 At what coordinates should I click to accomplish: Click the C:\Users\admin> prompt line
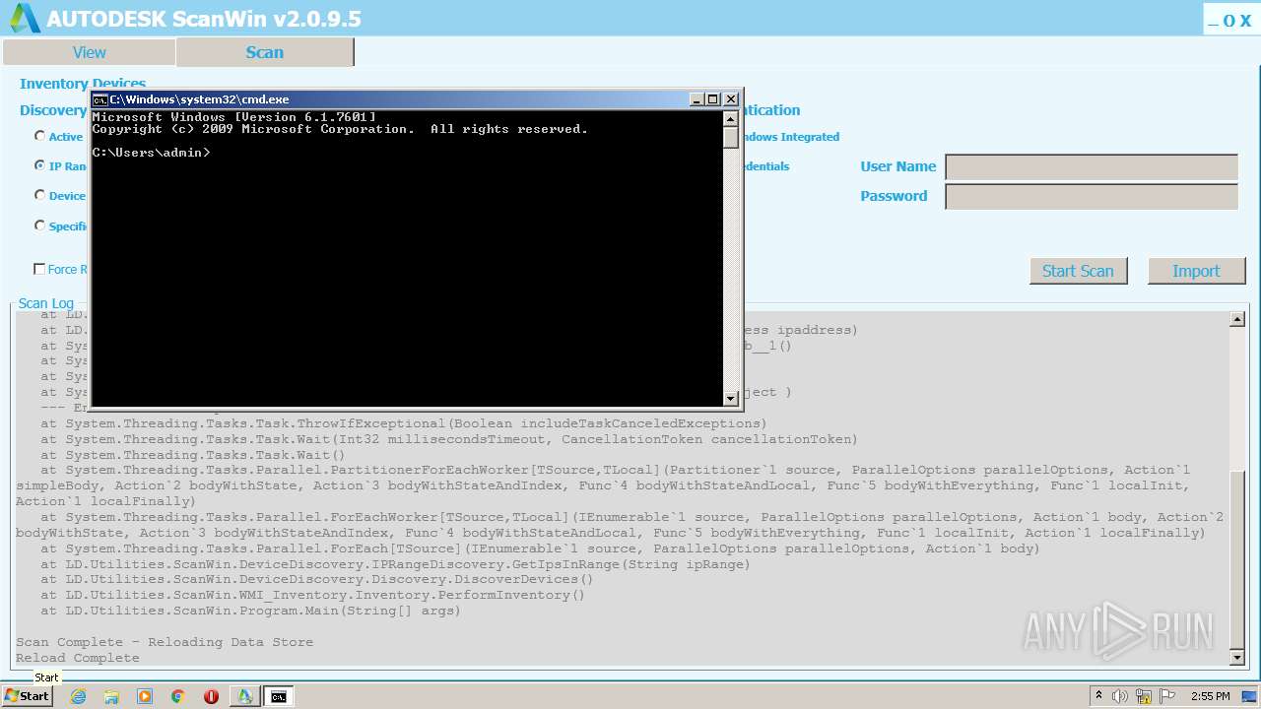pyautogui.click(x=151, y=153)
